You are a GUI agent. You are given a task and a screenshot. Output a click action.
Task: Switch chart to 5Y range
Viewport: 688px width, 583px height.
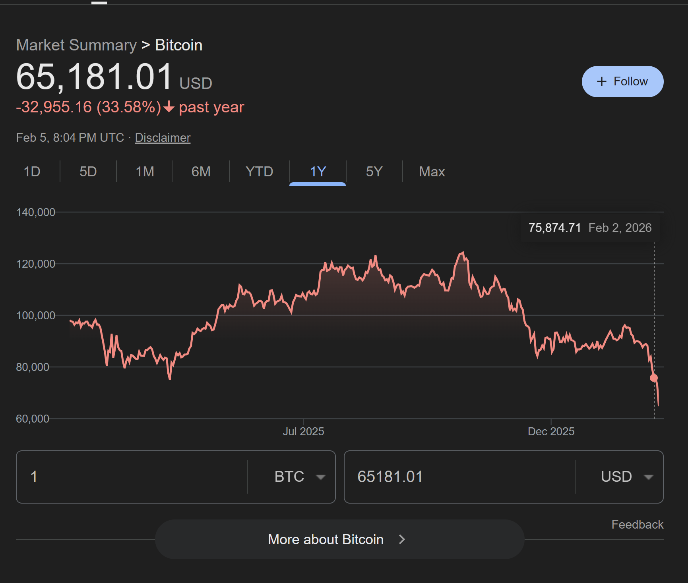click(374, 172)
